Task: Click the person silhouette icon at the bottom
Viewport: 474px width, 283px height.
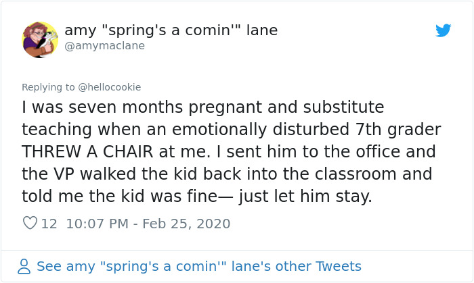Action: point(24,266)
